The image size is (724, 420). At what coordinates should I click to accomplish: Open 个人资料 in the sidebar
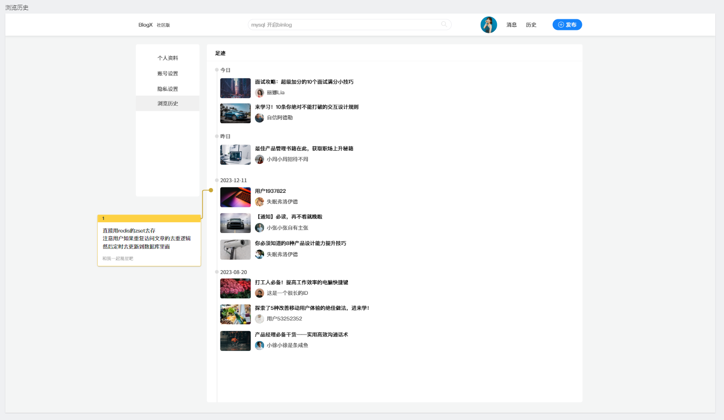pos(167,58)
